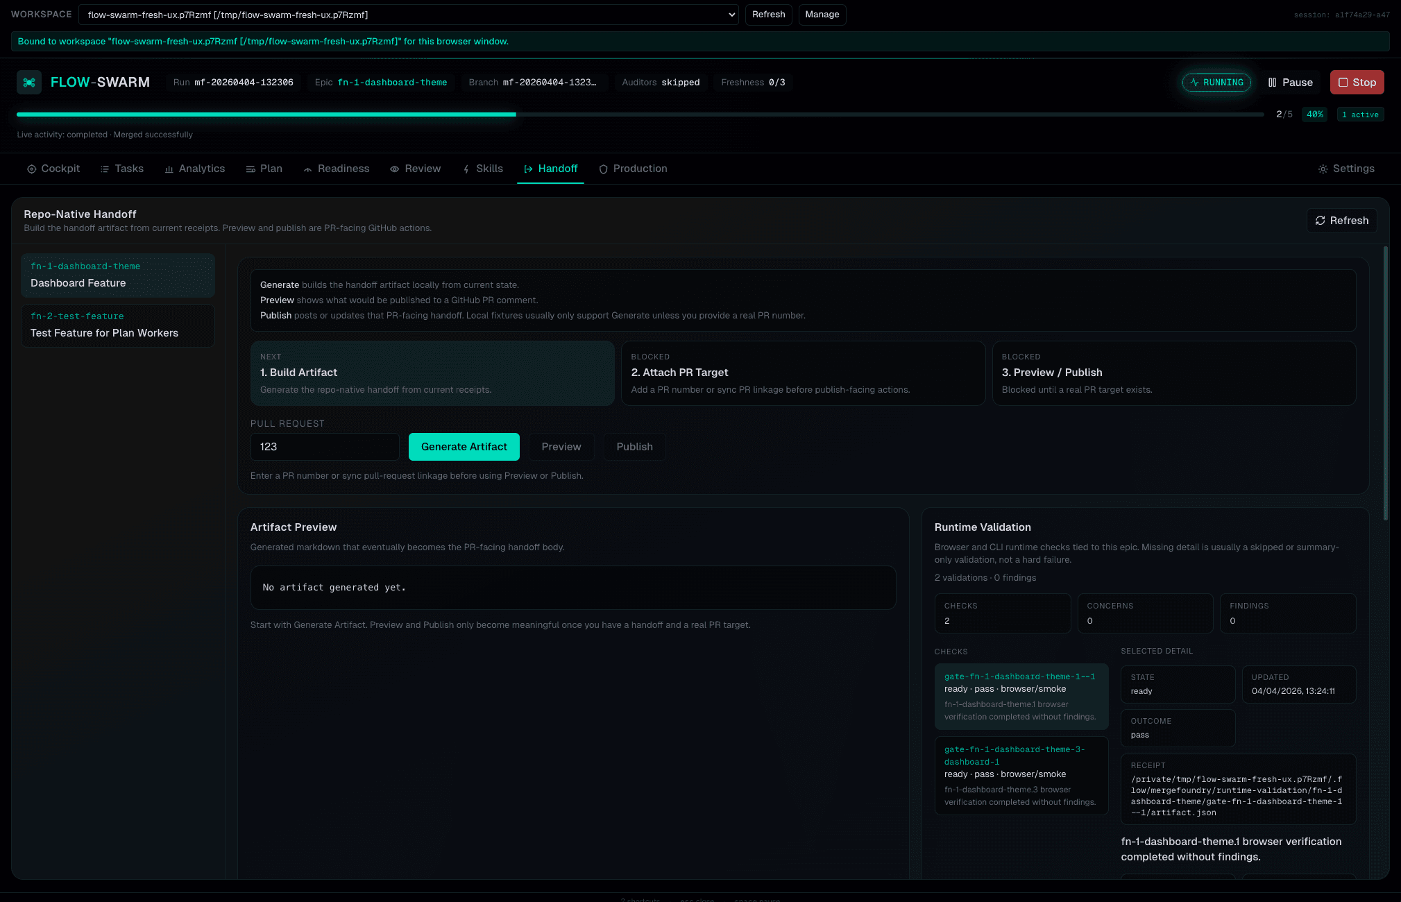This screenshot has width=1401, height=902.
Task: Click the Settings gear icon
Action: coord(1323,169)
